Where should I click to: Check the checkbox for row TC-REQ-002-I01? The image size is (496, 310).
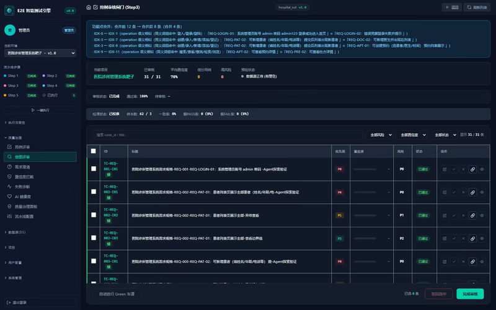pyautogui.click(x=94, y=192)
